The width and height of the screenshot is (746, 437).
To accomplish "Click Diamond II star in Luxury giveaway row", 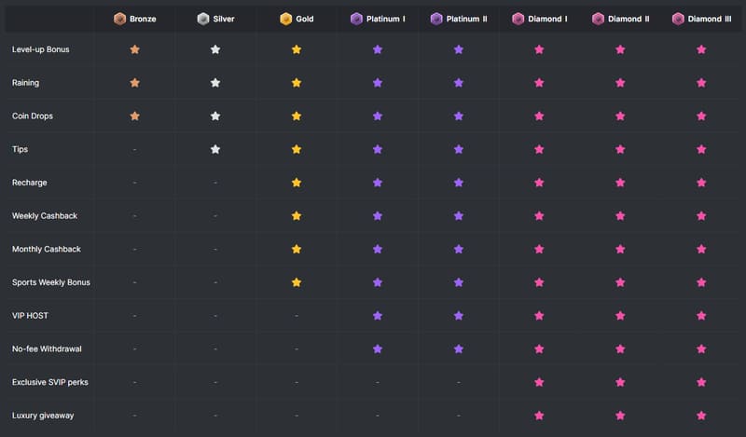I will [620, 416].
